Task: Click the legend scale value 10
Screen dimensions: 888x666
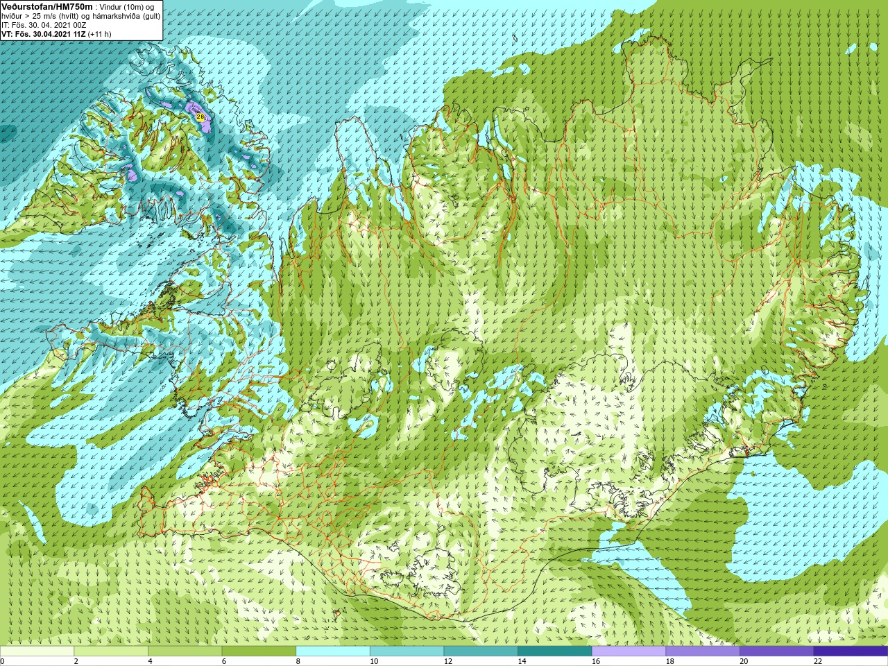Action: coord(374,661)
